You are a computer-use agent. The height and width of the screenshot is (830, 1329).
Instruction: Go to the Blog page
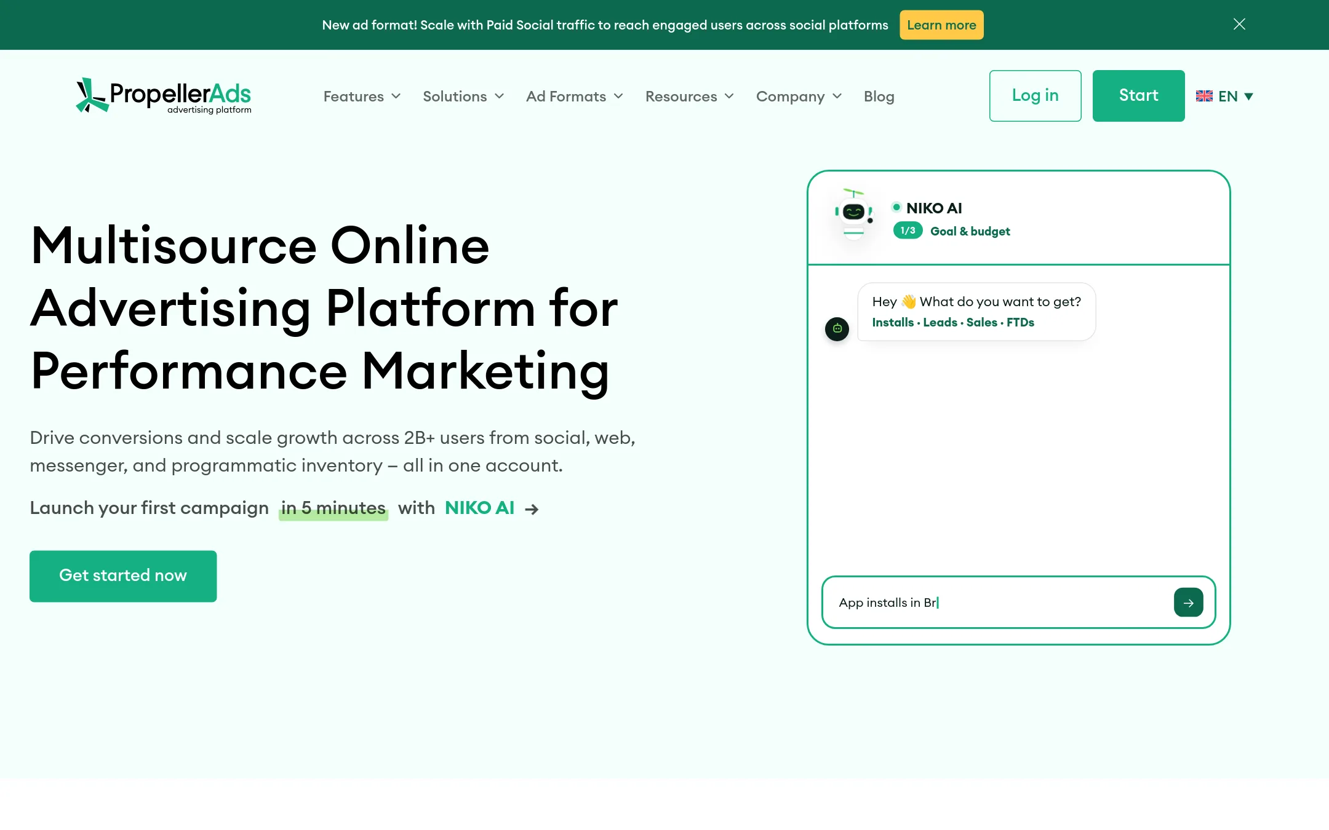879,97
